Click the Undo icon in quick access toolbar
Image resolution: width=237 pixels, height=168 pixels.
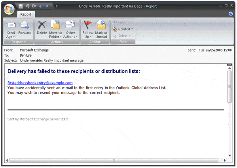click(x=27, y=6)
